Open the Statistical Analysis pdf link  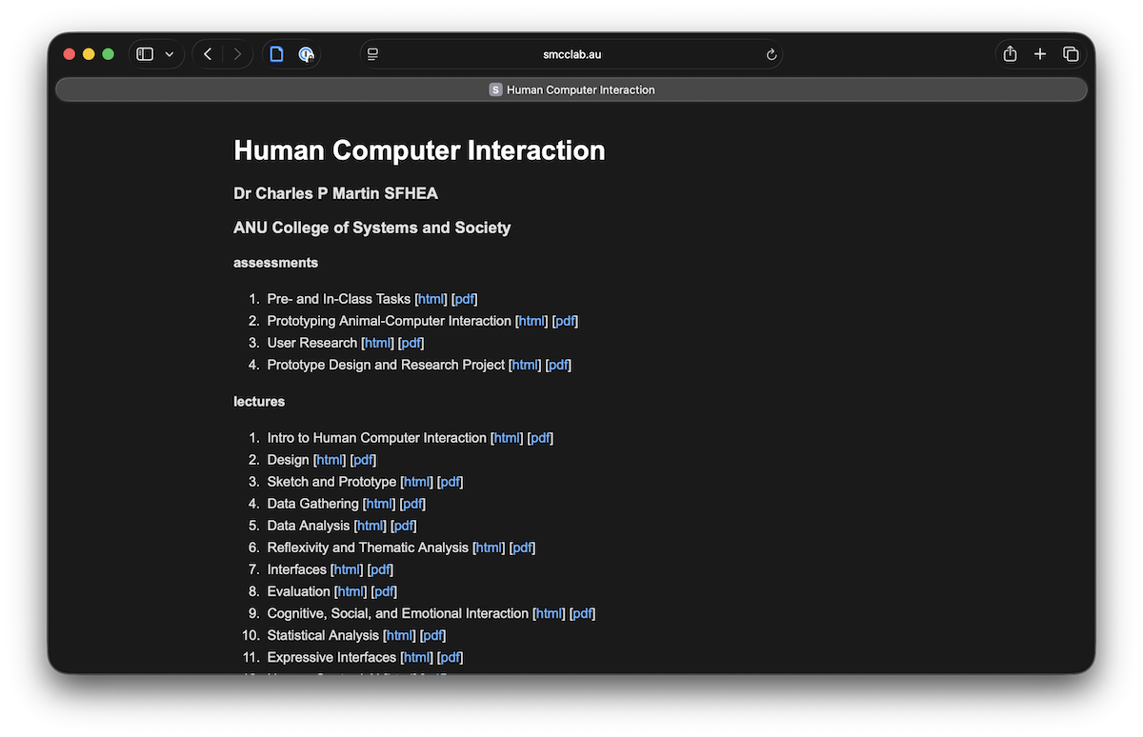coord(432,635)
